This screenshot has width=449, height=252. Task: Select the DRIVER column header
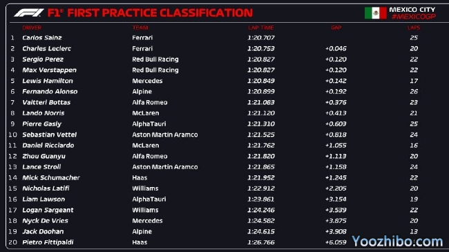(x=32, y=28)
